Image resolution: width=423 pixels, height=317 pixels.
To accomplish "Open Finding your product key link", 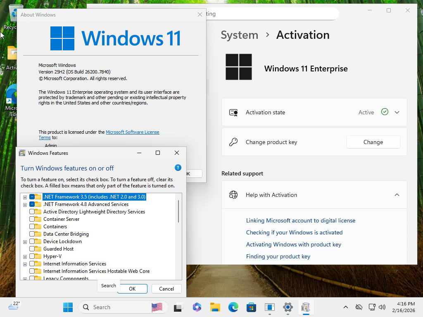I will point(278,256).
